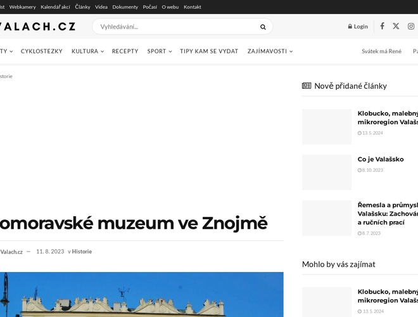Click the VALACH.CZ site logo
The height and width of the screenshot is (317, 418).
38,27
